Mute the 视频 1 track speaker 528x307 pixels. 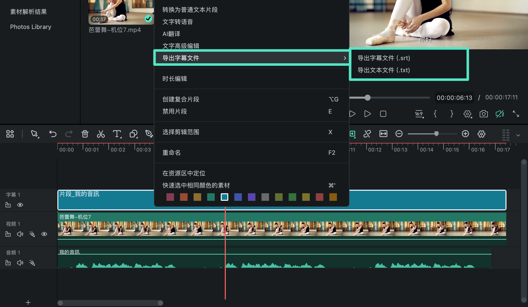click(x=20, y=234)
